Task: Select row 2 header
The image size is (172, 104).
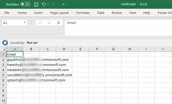Action: [3, 59]
